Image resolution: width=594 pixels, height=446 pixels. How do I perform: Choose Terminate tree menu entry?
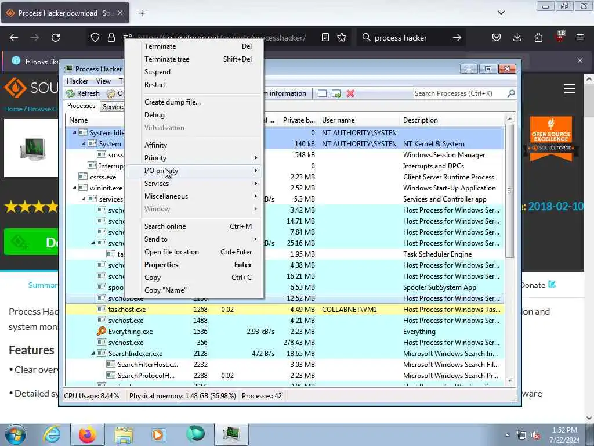(x=194, y=59)
